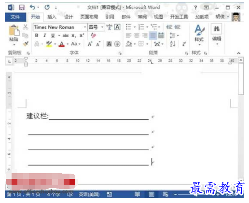Image resolution: width=249 pixels, height=203 pixels.
Task: Open font color dropdown arrow
Action: [x=68, y=44]
